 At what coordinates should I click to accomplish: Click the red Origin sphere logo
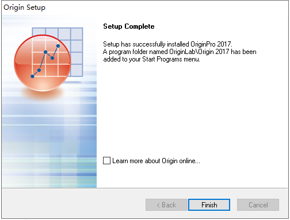[43, 63]
